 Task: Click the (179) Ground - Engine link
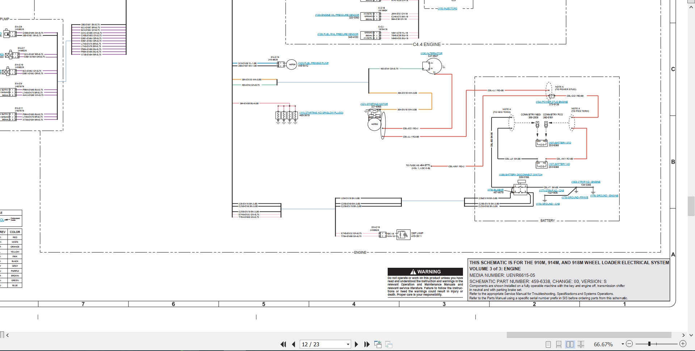click(x=604, y=196)
